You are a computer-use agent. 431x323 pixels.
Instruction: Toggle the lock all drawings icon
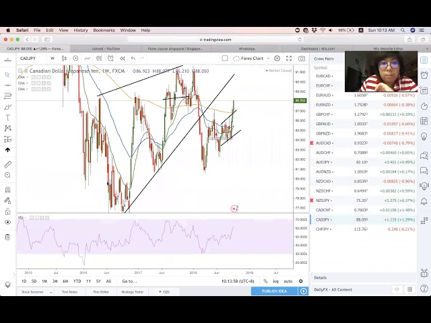click(7, 210)
